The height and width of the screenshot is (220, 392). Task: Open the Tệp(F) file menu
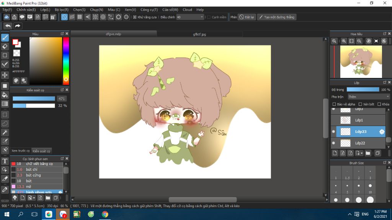[x=7, y=10]
